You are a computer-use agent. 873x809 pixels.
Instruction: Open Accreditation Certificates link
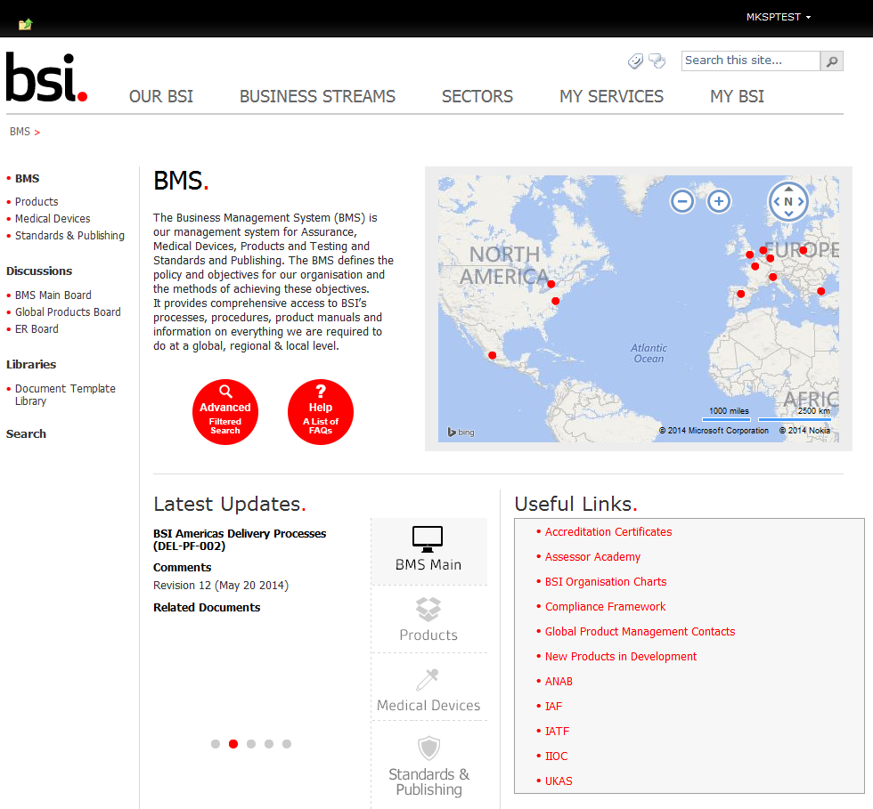[x=608, y=532]
